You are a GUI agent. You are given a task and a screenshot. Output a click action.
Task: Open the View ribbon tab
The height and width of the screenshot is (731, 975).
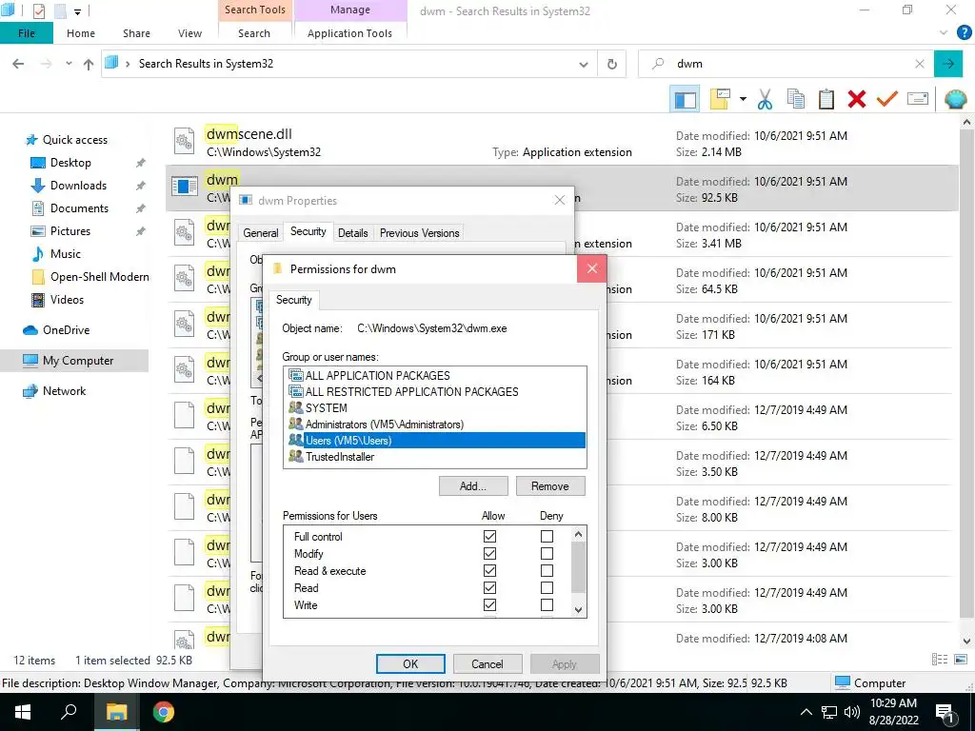189,33
